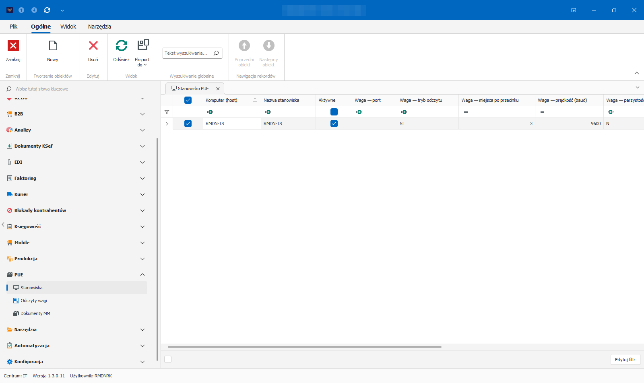This screenshot has height=383, width=644.
Task: Create a new object with Nowy
Action: click(x=53, y=51)
